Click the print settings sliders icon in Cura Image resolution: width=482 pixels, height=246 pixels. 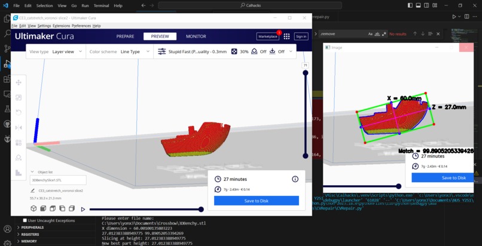(x=161, y=51)
